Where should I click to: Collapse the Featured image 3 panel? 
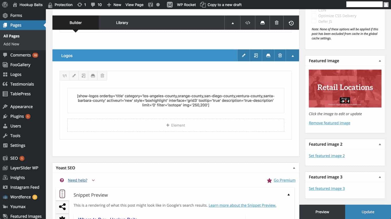(x=380, y=177)
